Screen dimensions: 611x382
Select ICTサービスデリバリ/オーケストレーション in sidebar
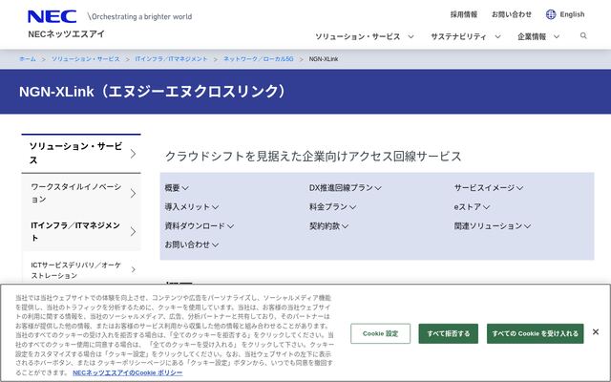(81, 269)
